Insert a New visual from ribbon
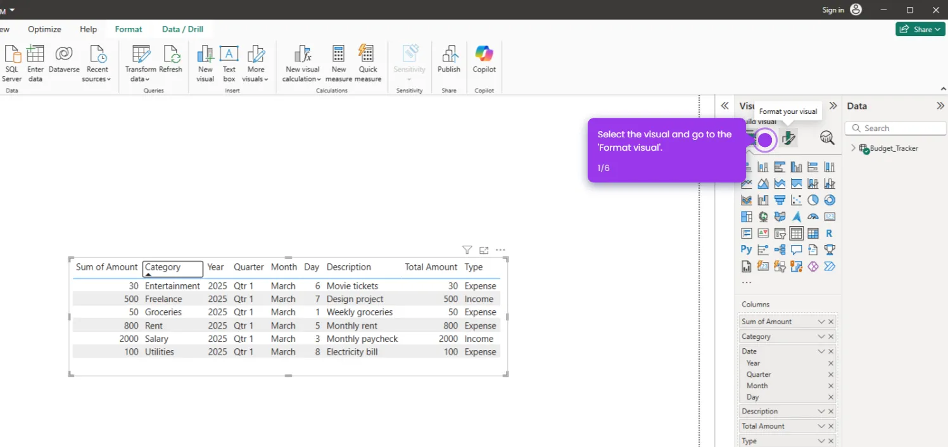The width and height of the screenshot is (948, 447). 205,63
